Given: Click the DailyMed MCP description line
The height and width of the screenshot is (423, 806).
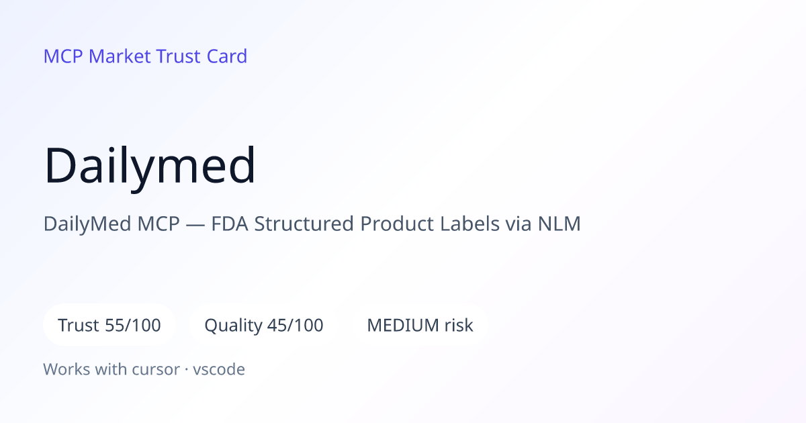Looking at the screenshot, I should pyautogui.click(x=312, y=224).
